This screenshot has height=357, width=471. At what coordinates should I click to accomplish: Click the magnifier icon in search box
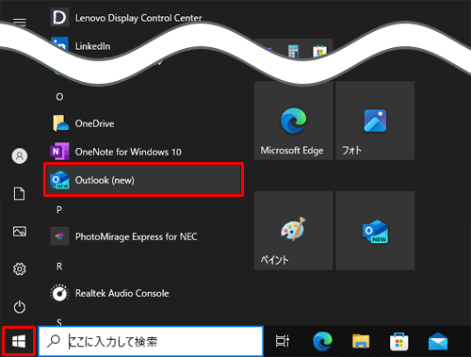coord(54,341)
